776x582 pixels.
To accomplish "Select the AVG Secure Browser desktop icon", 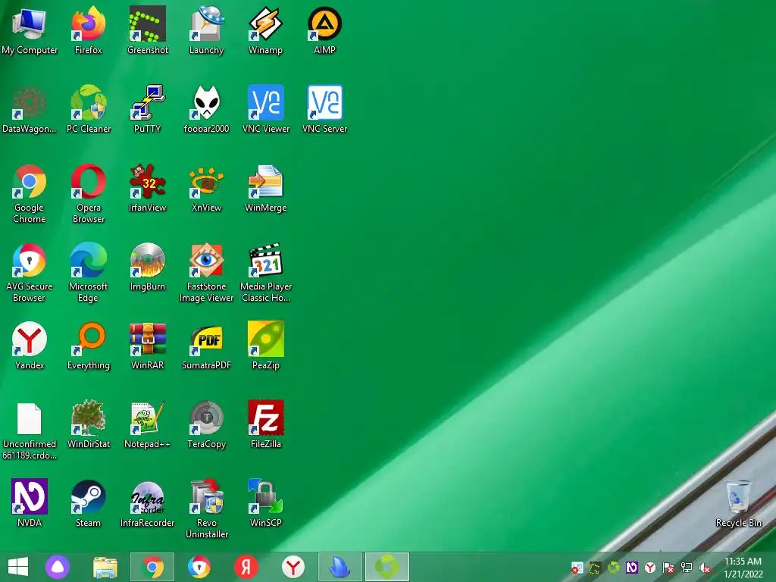I will 30,273.
